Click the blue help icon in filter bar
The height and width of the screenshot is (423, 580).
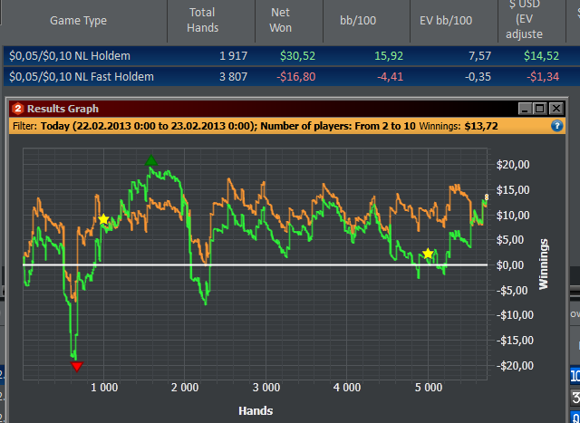click(x=557, y=126)
